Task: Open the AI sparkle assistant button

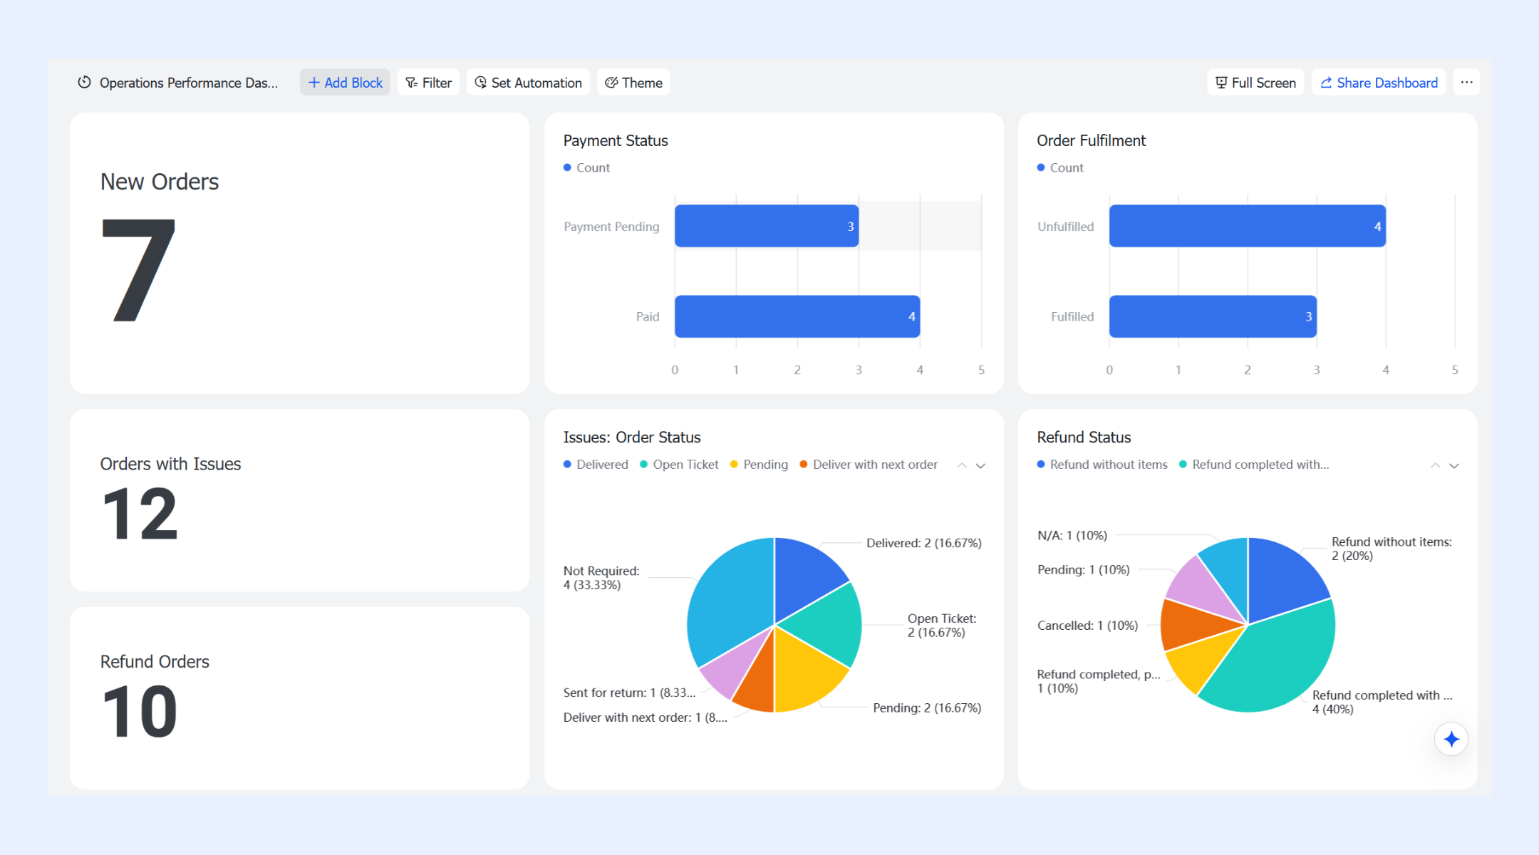Action: pyautogui.click(x=1451, y=740)
